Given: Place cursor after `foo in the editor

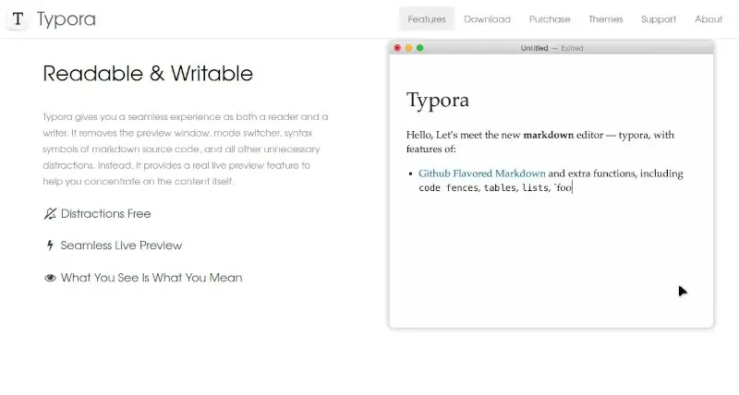Looking at the screenshot, I should [574, 188].
